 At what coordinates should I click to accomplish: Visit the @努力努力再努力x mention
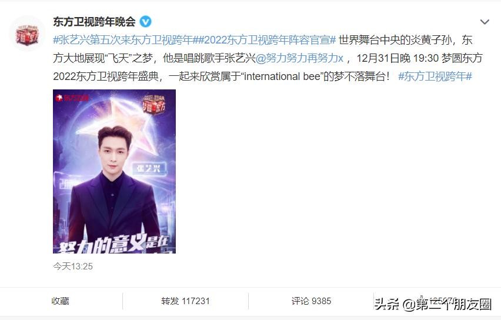click(x=299, y=58)
